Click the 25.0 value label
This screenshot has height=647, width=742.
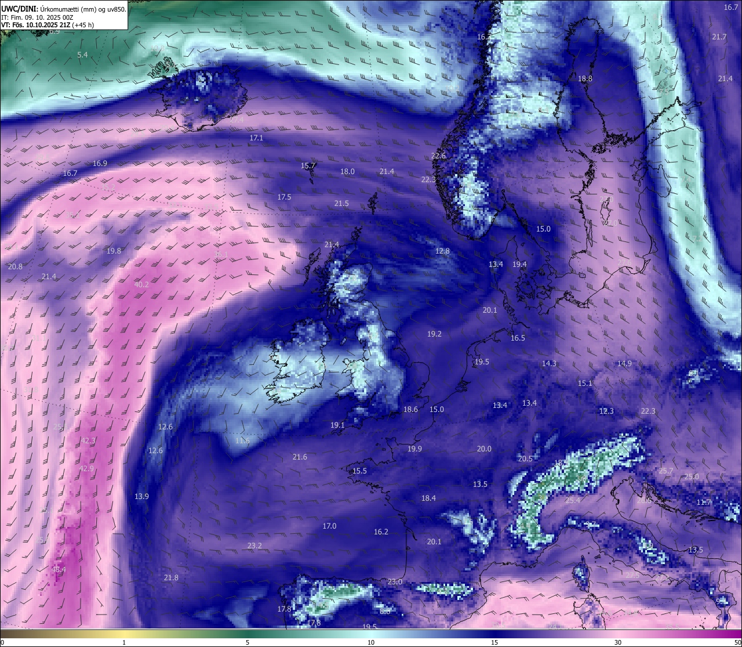click(692, 476)
